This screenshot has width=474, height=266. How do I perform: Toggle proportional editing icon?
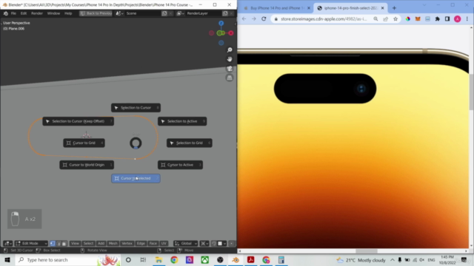[x=232, y=243]
